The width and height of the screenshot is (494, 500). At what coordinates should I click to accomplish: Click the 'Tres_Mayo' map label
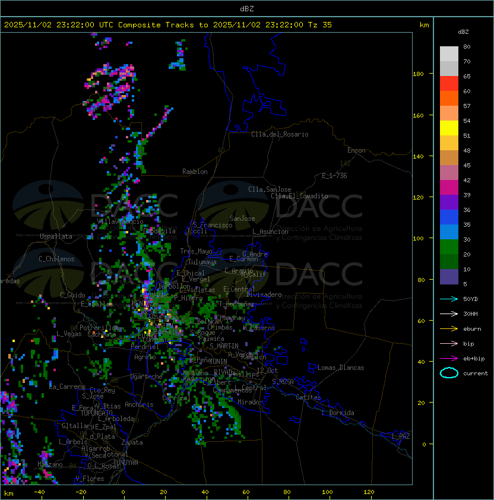point(196,251)
